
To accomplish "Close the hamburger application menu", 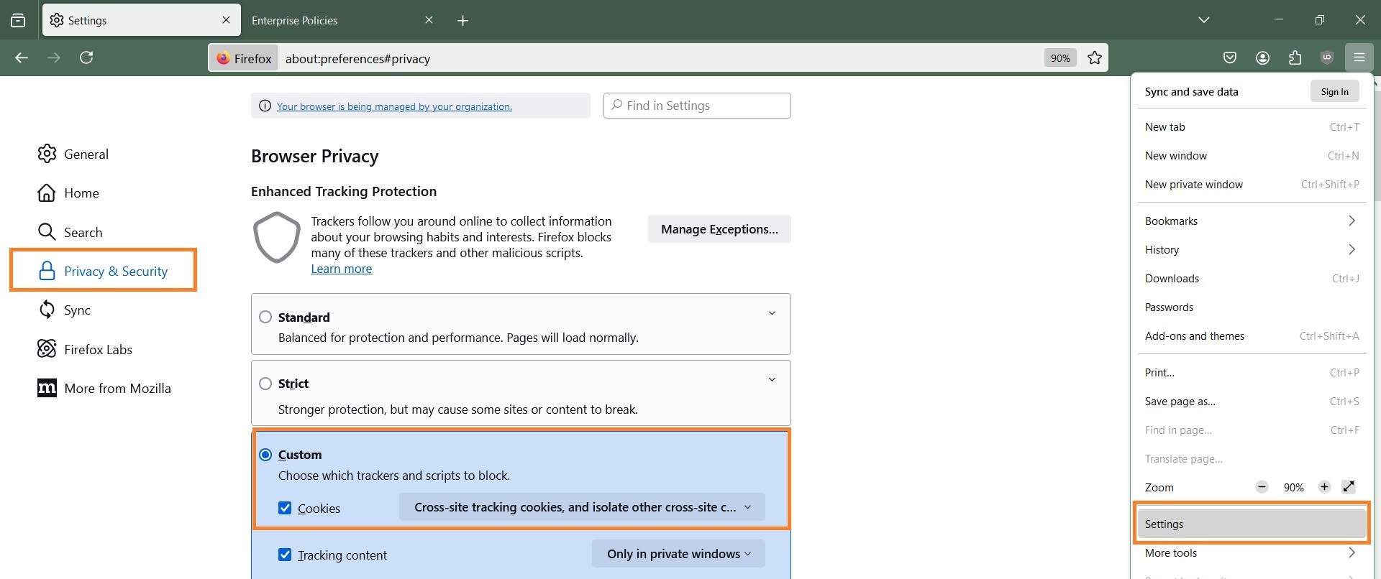I will tap(1359, 57).
